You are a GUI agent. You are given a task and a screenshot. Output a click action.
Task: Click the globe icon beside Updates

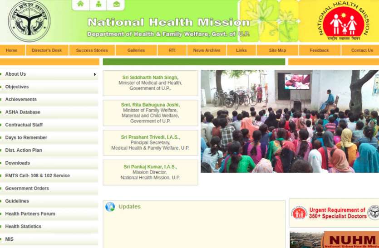point(110,207)
